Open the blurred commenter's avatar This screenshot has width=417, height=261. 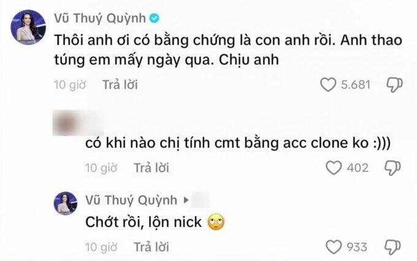click(x=66, y=123)
